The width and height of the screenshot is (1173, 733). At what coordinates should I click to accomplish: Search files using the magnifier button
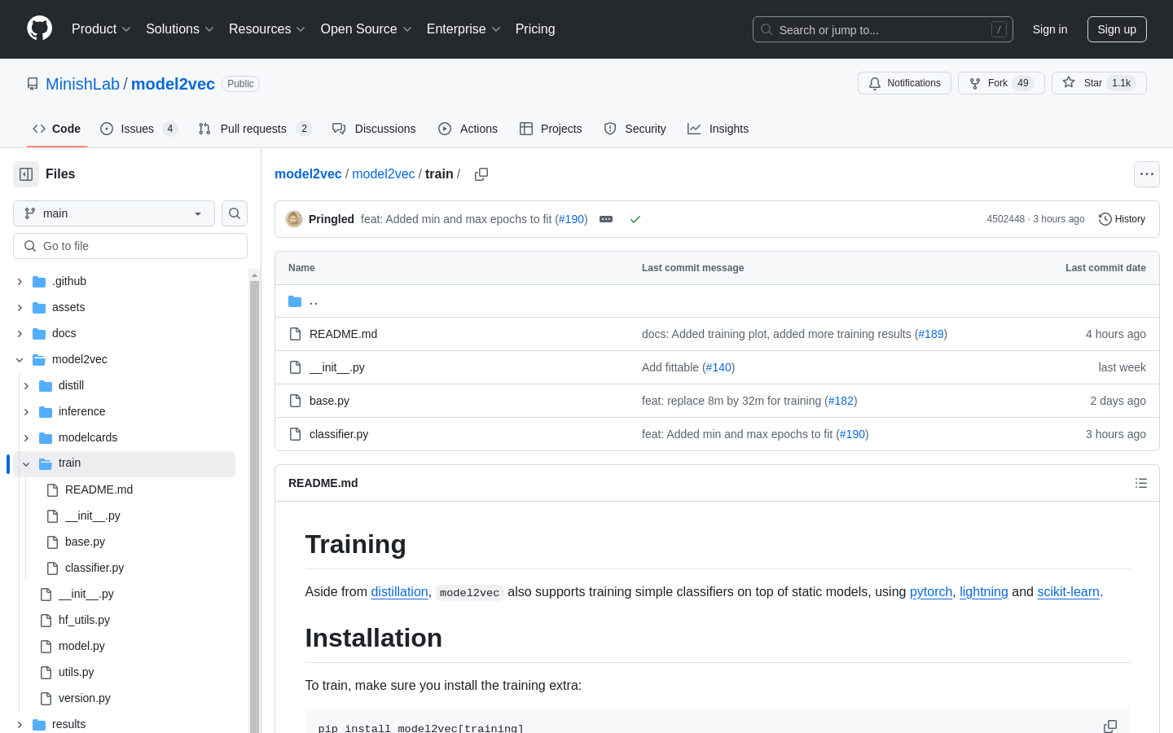(235, 213)
